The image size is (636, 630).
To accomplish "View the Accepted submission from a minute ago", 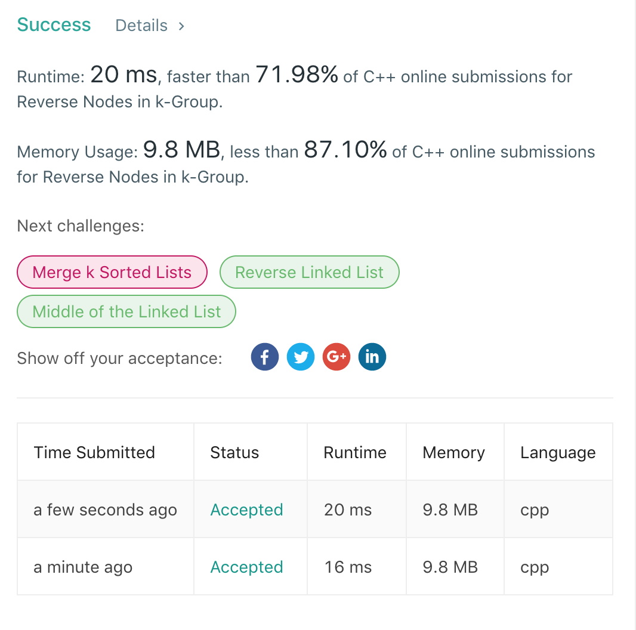I will pos(246,567).
